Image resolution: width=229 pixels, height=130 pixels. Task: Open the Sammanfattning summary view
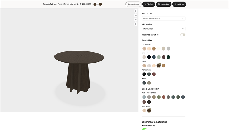(x=133, y=4)
